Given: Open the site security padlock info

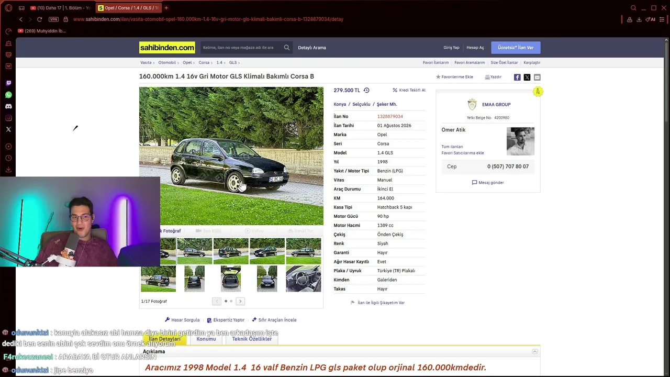Looking at the screenshot, I should click(x=65, y=19).
